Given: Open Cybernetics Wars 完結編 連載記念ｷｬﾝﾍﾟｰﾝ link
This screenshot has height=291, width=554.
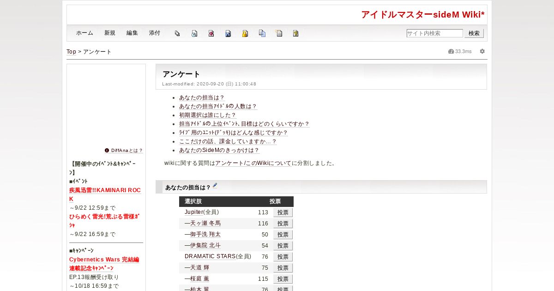Looking at the screenshot, I should click(x=104, y=264).
